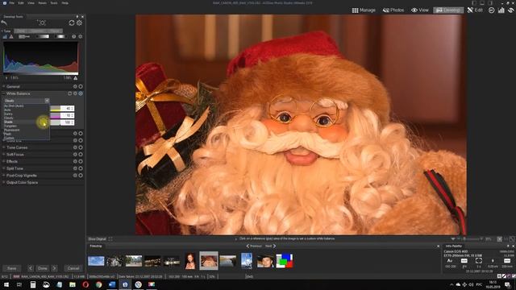The image size is (516, 290).
Task: Launch Opera from the taskbar
Action: (x=85, y=284)
